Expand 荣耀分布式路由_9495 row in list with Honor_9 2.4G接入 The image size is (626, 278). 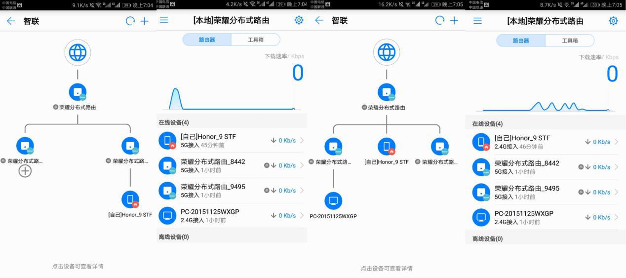point(546,192)
